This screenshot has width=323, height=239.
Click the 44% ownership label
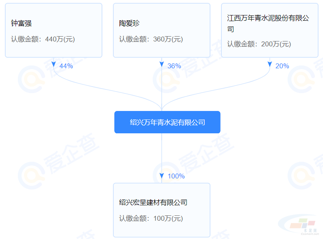pyautogui.click(x=66, y=66)
